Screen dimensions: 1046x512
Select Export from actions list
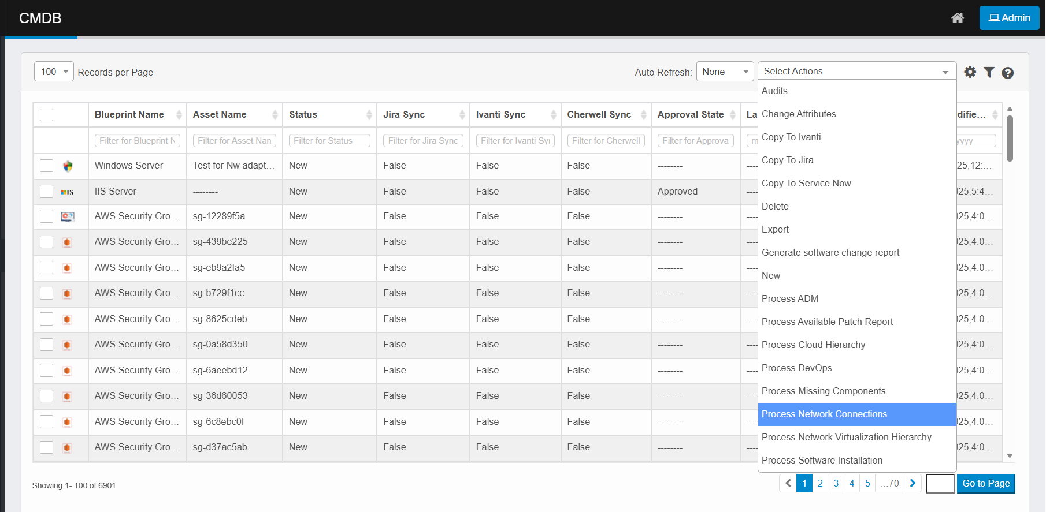pos(775,229)
